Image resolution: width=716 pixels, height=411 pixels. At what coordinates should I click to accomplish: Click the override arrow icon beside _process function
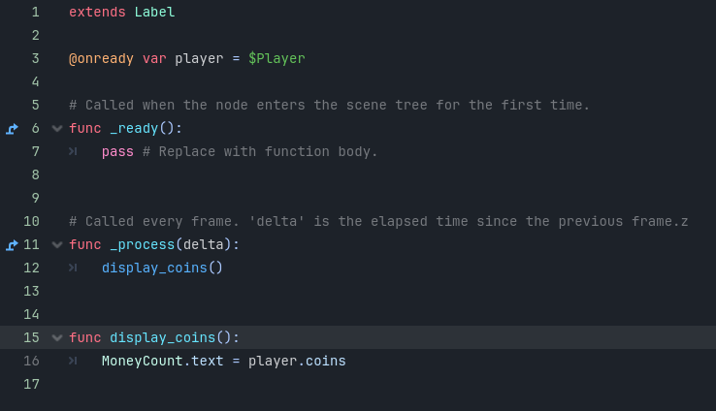click(12, 245)
